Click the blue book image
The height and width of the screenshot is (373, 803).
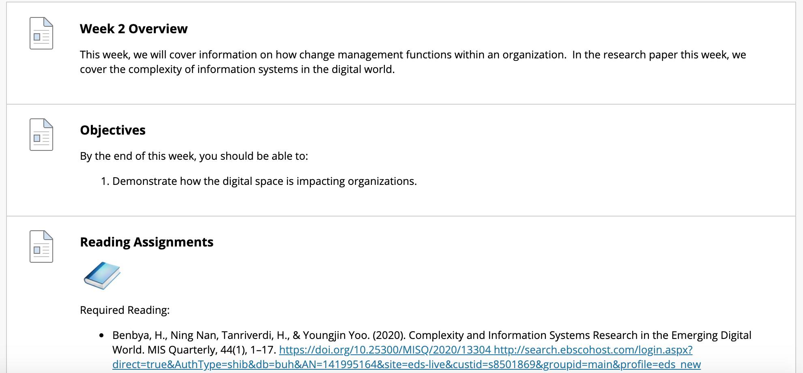click(102, 276)
